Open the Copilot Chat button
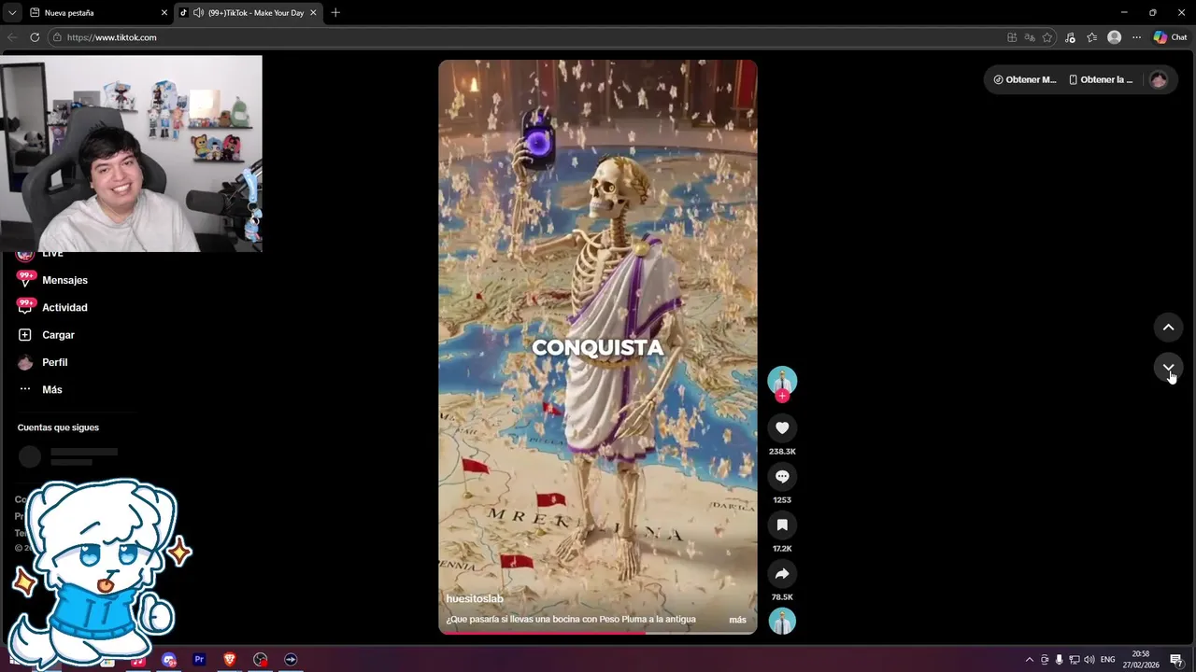 (1170, 37)
